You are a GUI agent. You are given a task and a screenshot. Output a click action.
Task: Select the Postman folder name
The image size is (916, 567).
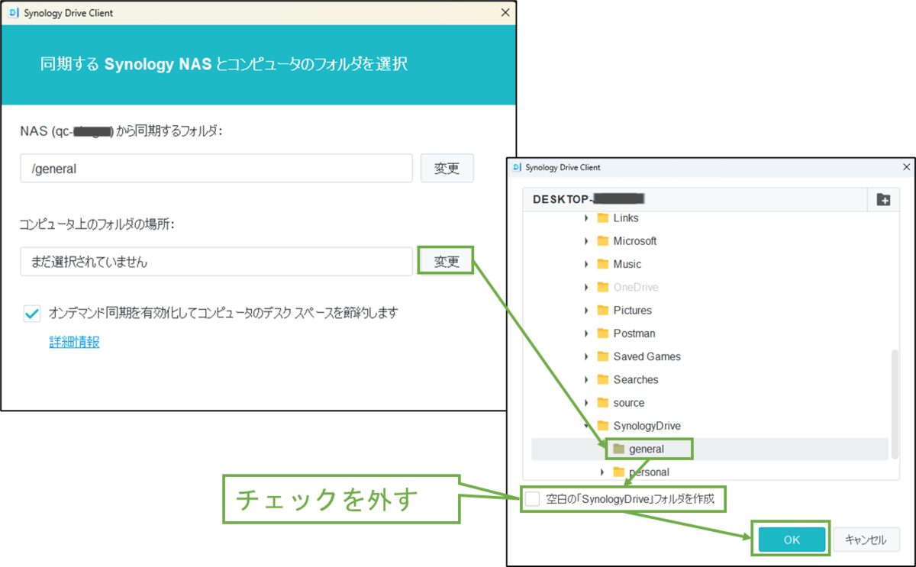[x=634, y=333]
